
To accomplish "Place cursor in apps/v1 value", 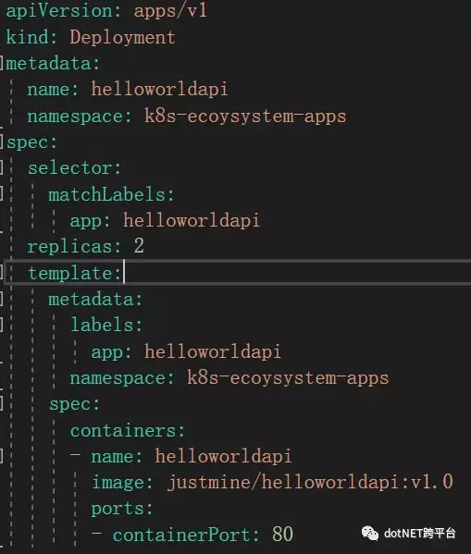I will click(x=170, y=11).
